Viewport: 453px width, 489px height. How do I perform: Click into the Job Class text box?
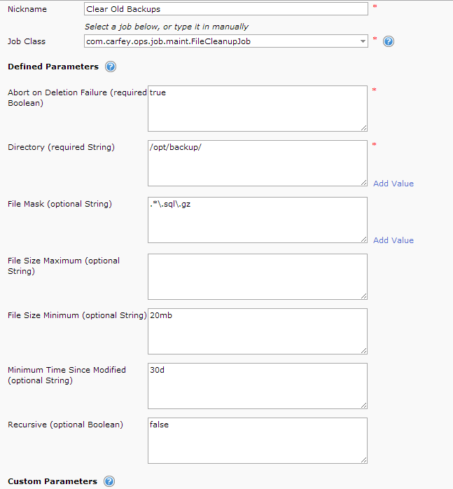coord(220,41)
